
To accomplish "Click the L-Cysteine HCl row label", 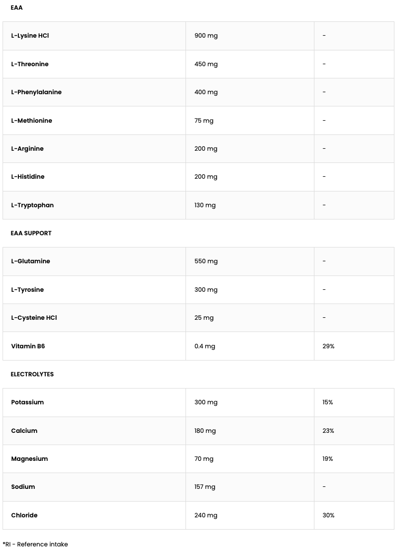I will coord(34,318).
